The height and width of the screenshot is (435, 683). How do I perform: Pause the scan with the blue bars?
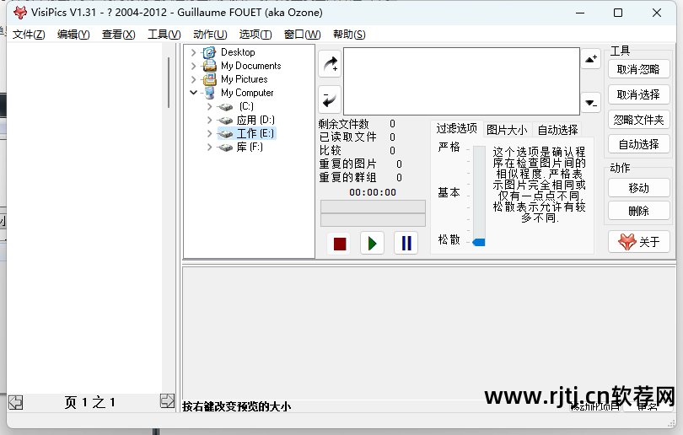(x=406, y=243)
